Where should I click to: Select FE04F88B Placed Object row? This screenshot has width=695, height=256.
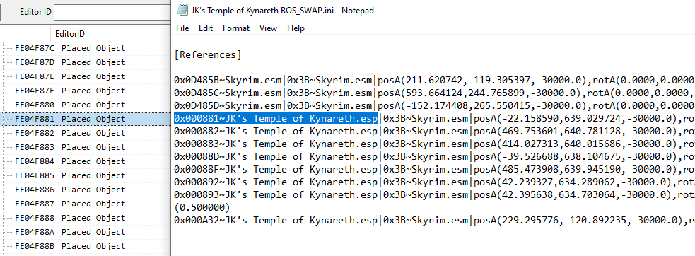86,246
